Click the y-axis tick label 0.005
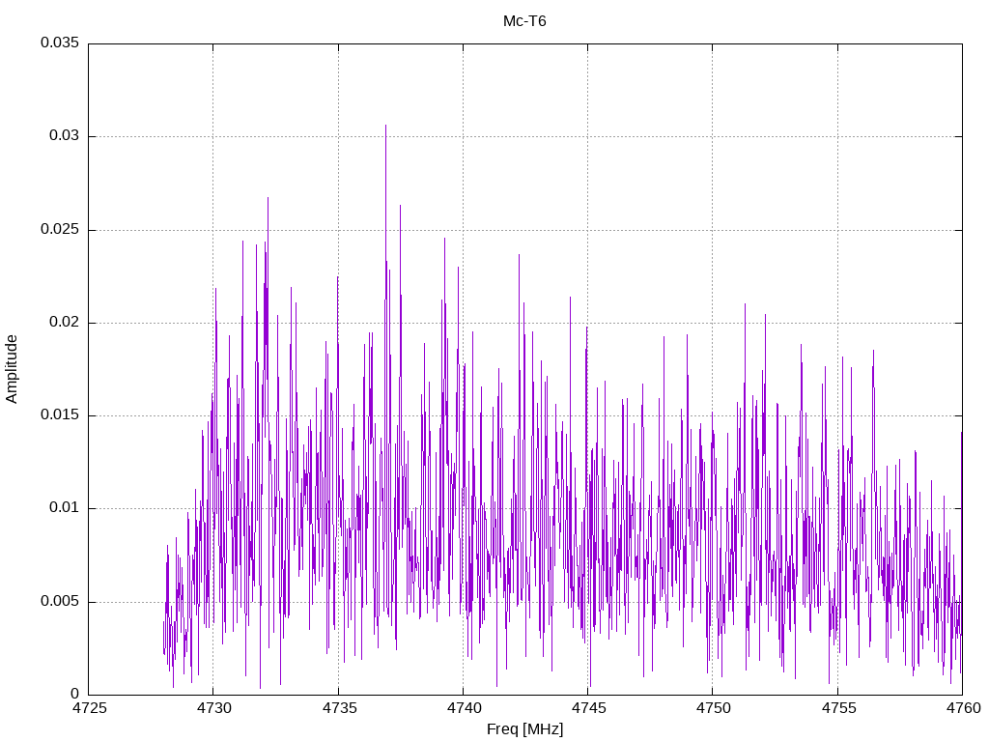 click(x=60, y=601)
